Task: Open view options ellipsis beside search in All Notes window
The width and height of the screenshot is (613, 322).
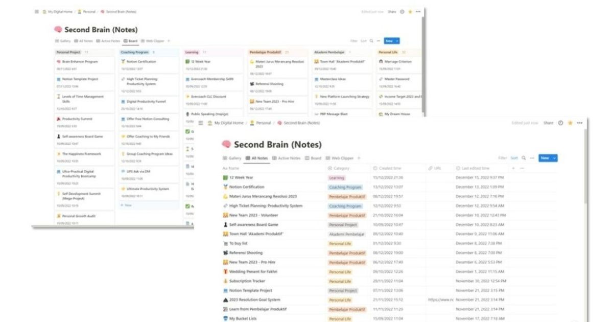Action: tap(532, 158)
